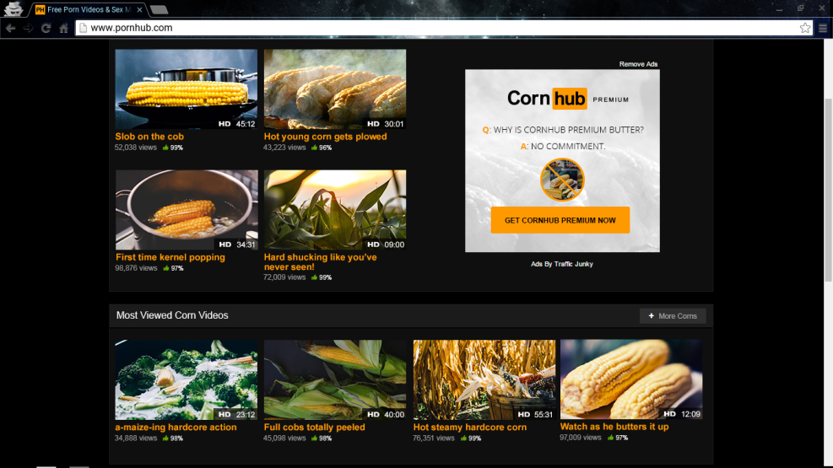Open the Chrome hamburger menu
833x468 pixels.
point(823,28)
